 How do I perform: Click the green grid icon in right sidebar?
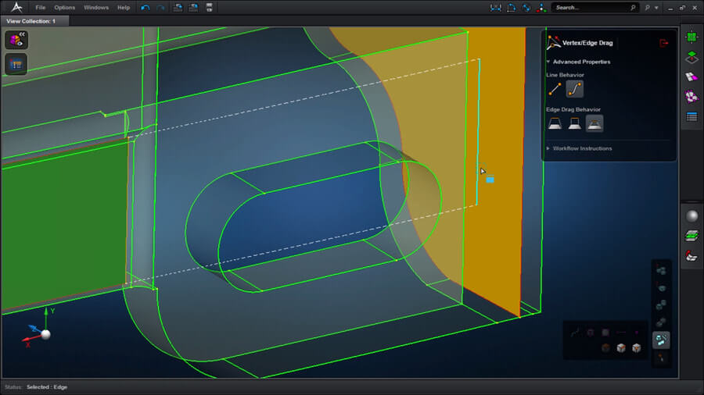point(691,37)
